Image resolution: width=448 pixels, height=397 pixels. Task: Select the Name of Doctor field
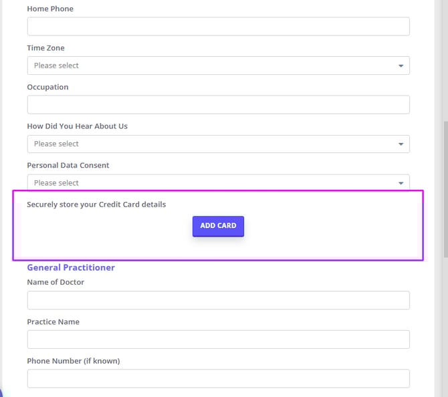[x=218, y=300]
